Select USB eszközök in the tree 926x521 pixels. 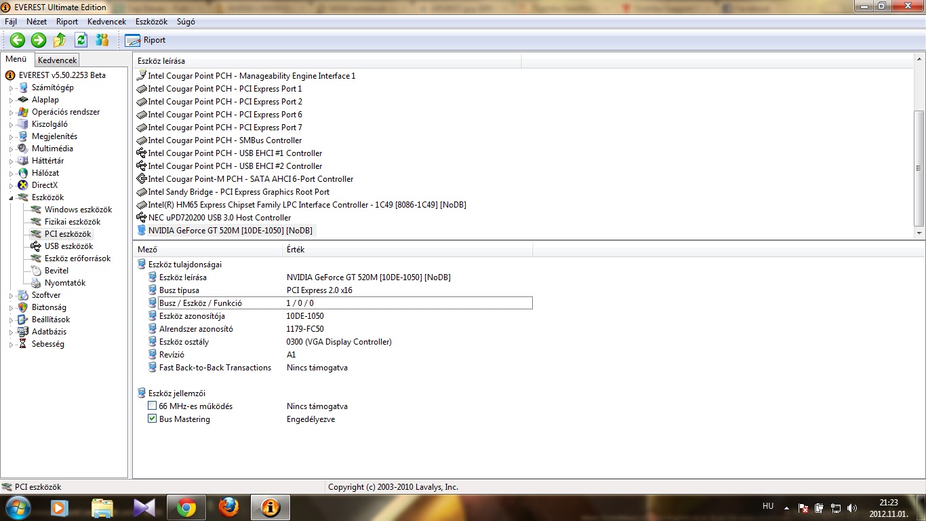(x=68, y=246)
